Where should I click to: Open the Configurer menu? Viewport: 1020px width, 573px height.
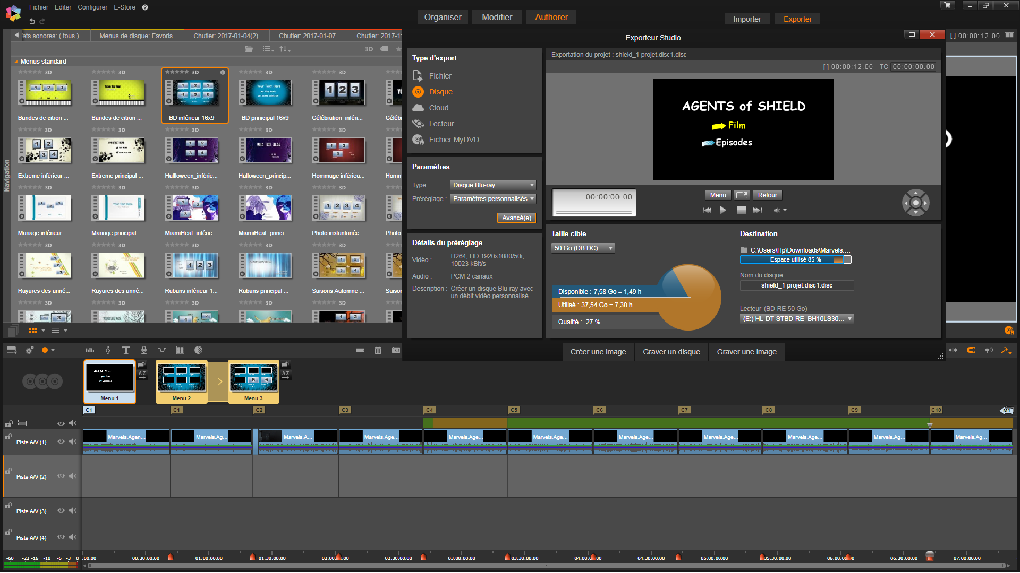coord(92,7)
